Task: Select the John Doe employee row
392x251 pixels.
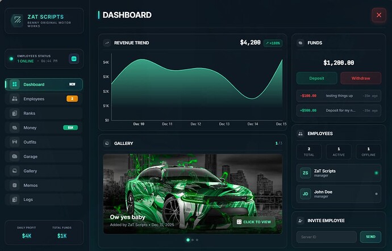Action: [339, 194]
